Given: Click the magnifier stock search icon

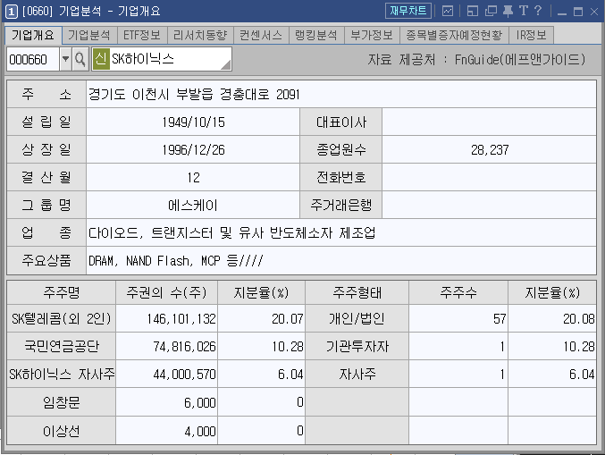Looking at the screenshot, I should point(80,59).
